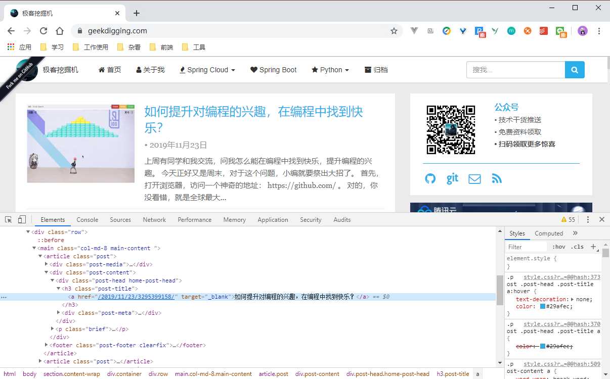Focus the site search input field
This screenshot has width=610, height=379.
pos(515,70)
